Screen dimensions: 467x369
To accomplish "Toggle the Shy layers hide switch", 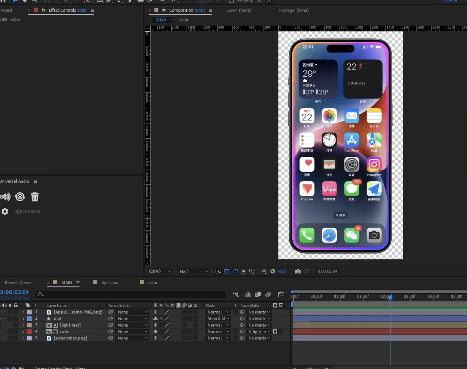I will 248,295.
